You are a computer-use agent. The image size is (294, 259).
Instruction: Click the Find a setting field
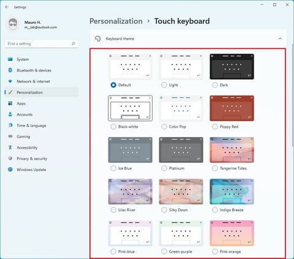pos(42,43)
